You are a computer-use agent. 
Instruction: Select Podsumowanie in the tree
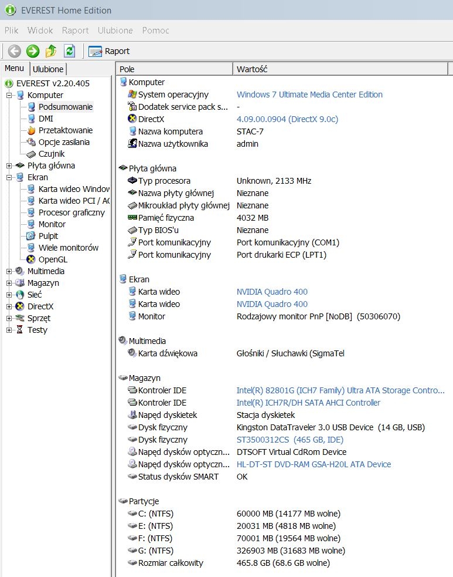tap(66, 107)
